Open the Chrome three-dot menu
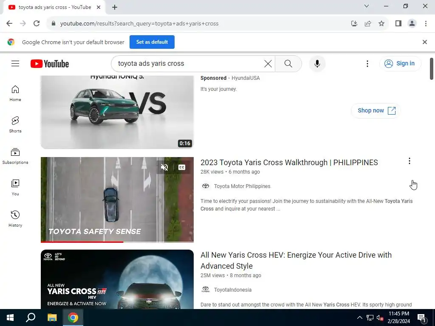The width and height of the screenshot is (435, 326). pos(426,24)
